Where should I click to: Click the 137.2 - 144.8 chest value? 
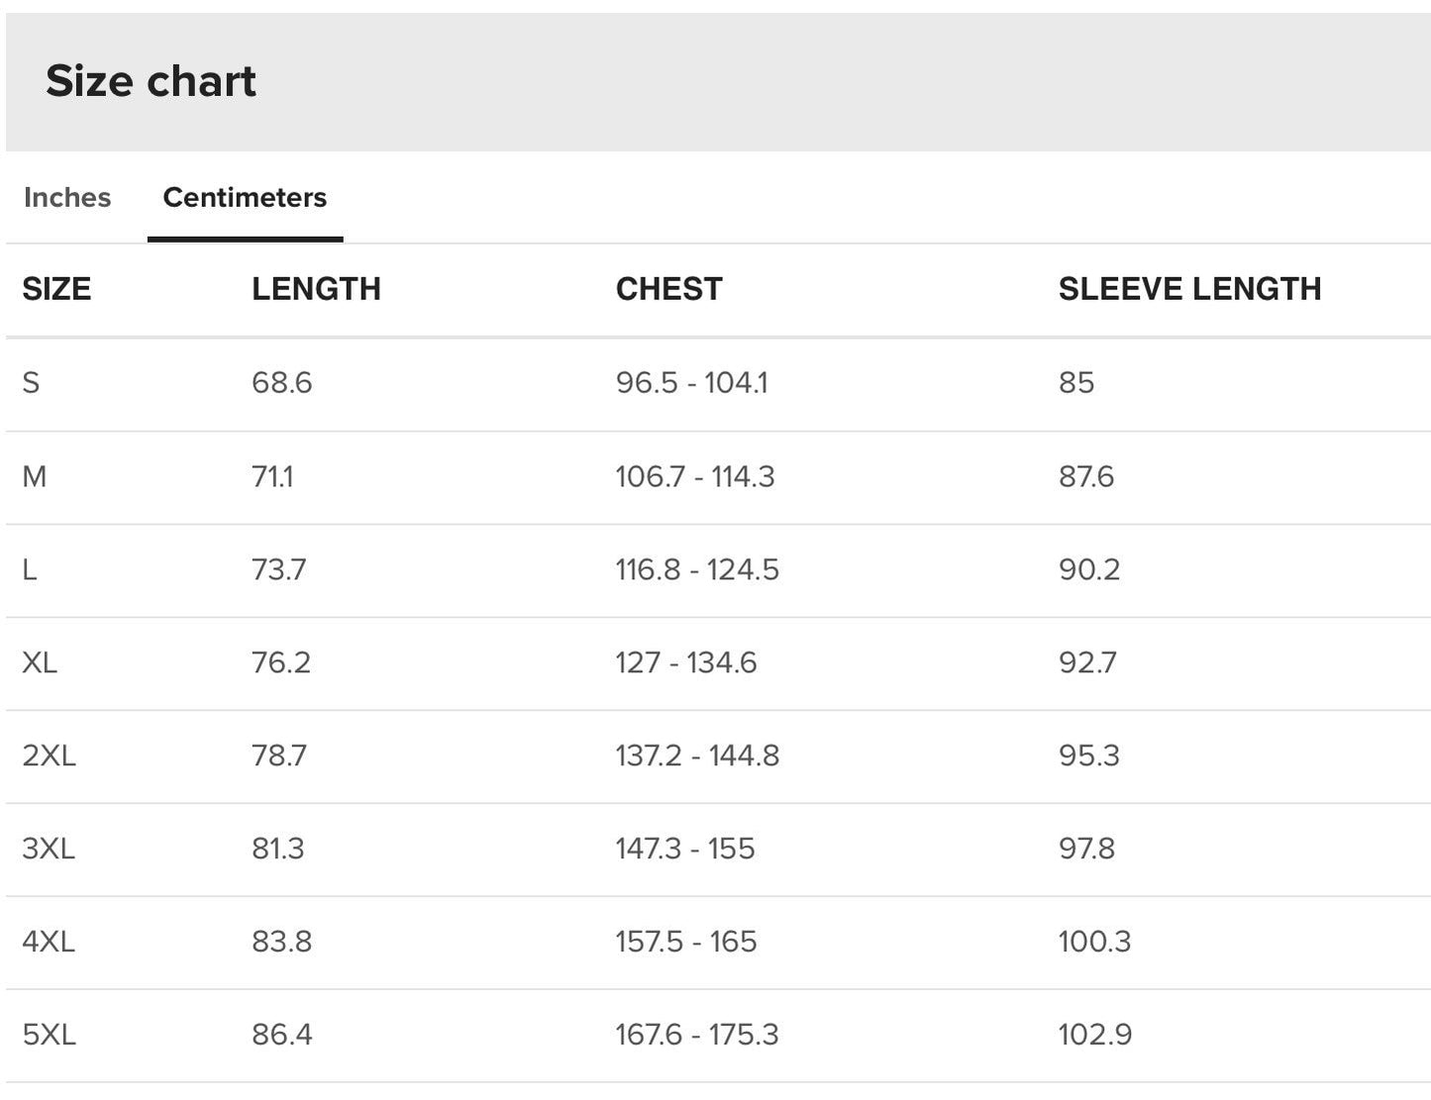697,756
